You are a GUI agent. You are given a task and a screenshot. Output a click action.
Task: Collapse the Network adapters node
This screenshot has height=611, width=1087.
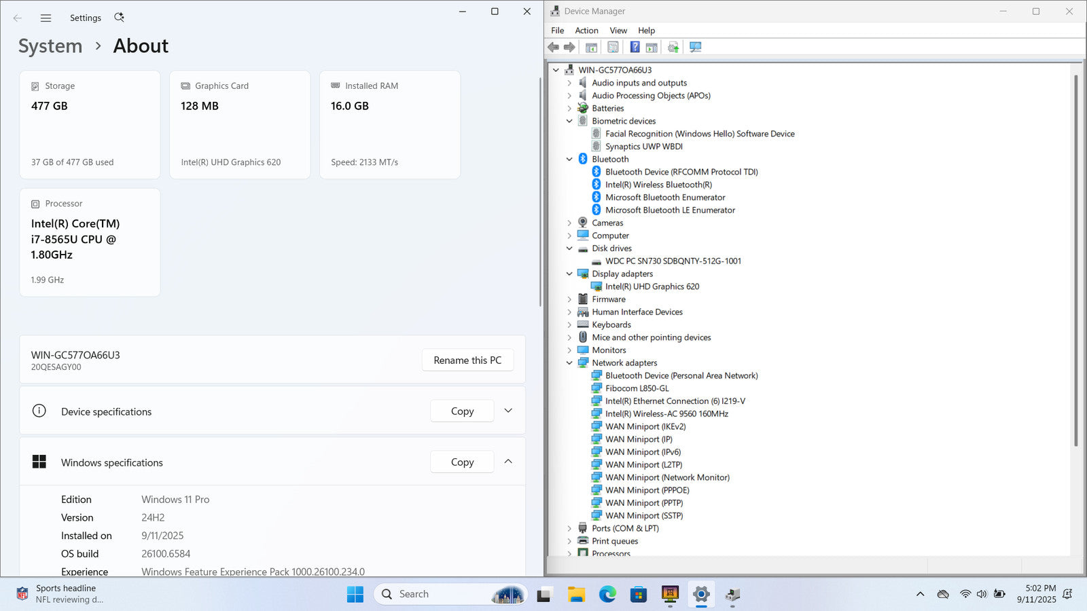[569, 363]
